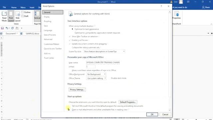The height and width of the screenshot is (120, 213).
Task: Open the Insert ribbon tab
Action: pyautogui.click(x=32, y=7)
